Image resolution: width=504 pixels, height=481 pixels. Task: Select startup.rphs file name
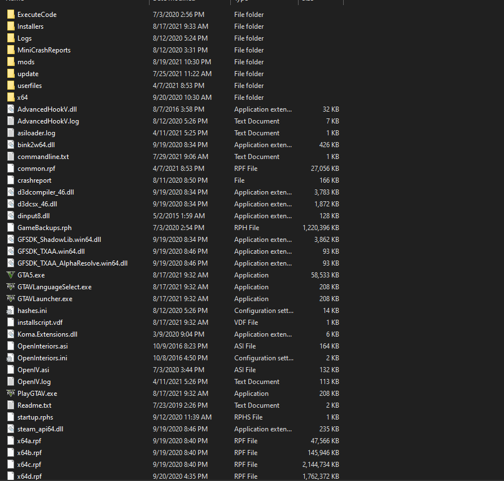tap(36, 417)
